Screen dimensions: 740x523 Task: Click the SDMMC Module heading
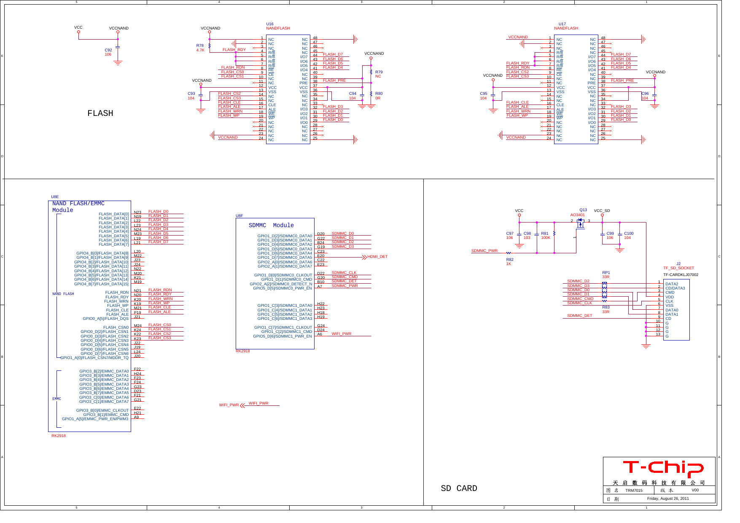[271, 225]
